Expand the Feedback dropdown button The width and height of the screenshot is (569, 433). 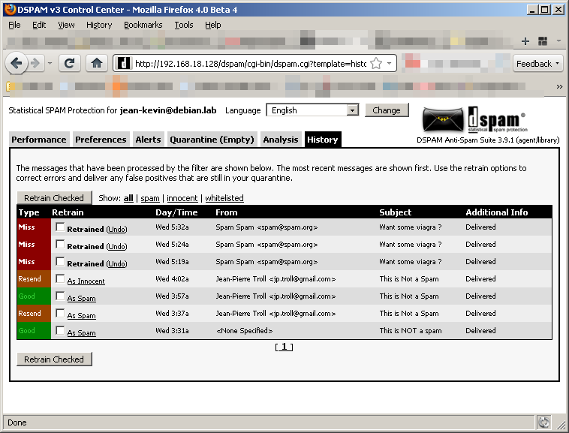click(538, 64)
